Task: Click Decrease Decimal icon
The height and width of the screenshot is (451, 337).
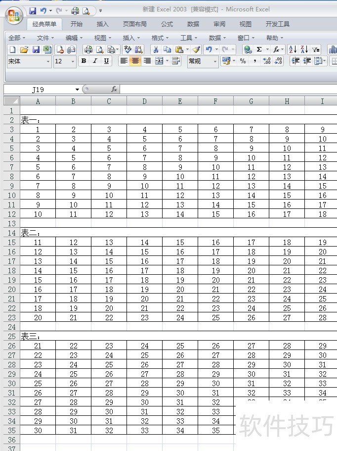Action: click(x=278, y=61)
